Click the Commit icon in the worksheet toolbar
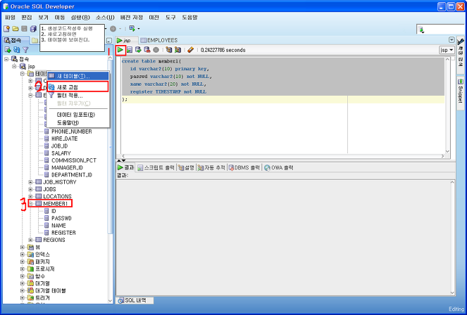This screenshot has width=467, height=315. 138,50
